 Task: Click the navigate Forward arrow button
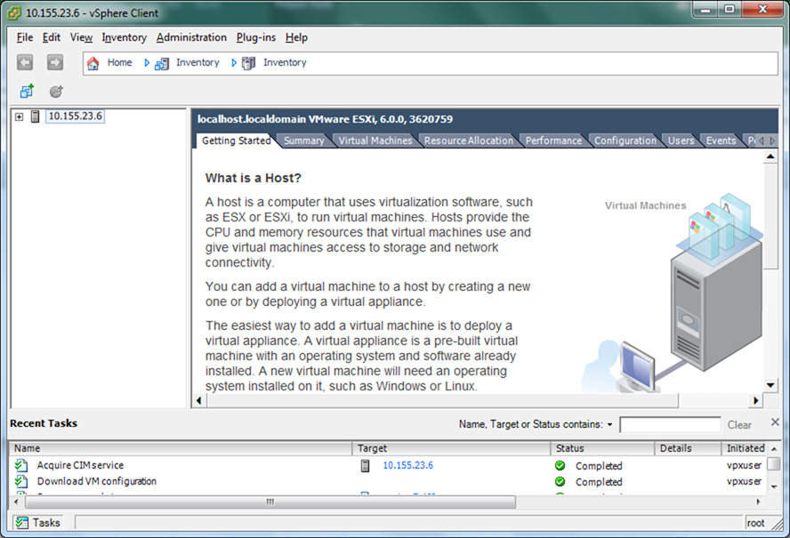(x=55, y=62)
